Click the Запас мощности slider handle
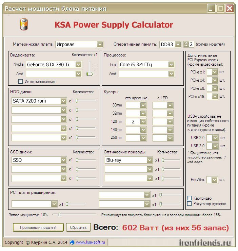The image size is (238, 251). coord(59,214)
